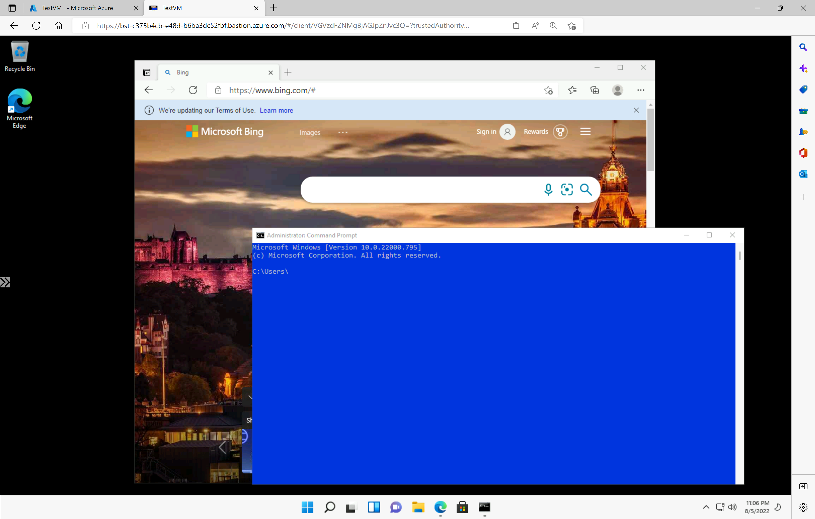Expand Azure Bastion sidebar panel
The image size is (815, 519).
(5, 282)
